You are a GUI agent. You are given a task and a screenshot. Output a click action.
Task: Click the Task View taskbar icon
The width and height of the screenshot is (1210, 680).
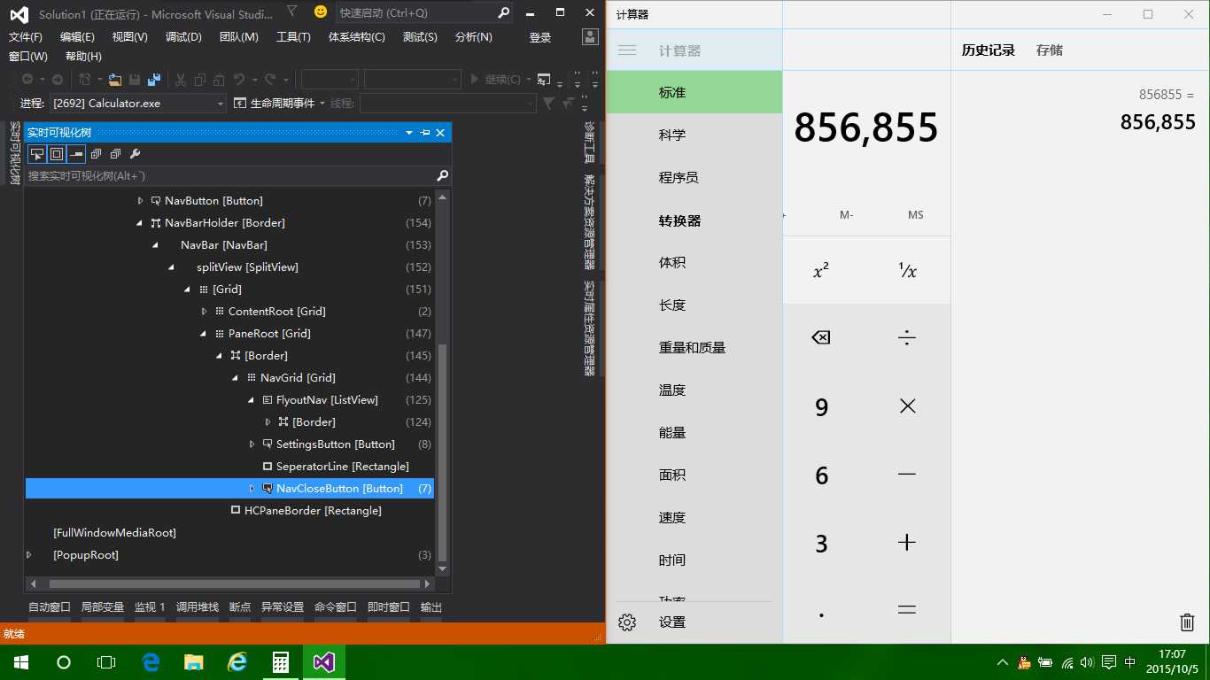[106, 661]
